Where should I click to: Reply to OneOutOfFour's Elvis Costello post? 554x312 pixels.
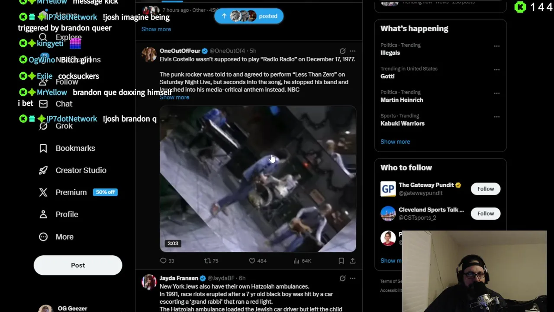point(167,261)
